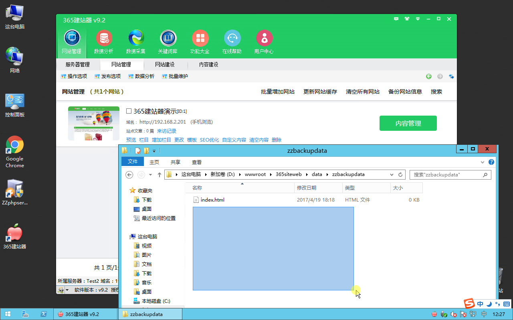Click the 清空所有网站 link

tap(363, 92)
